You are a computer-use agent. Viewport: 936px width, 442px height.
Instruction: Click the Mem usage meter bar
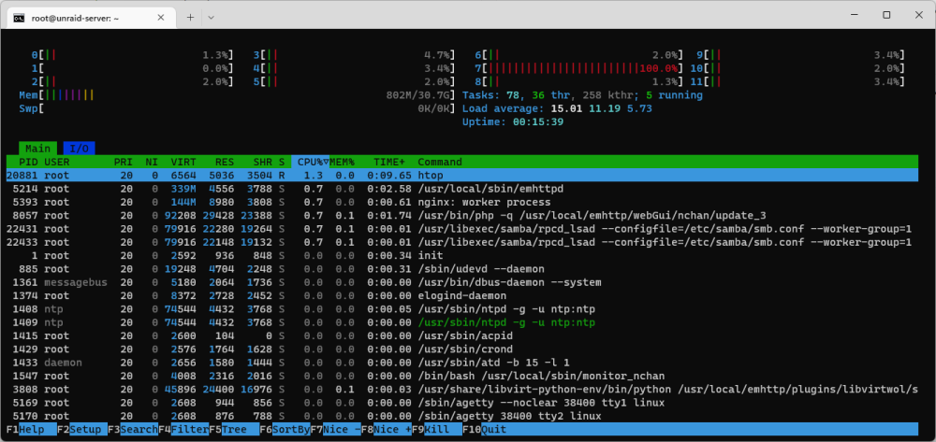[x=237, y=95]
